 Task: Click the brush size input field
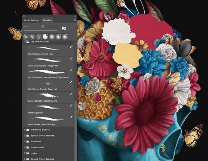click(53, 27)
